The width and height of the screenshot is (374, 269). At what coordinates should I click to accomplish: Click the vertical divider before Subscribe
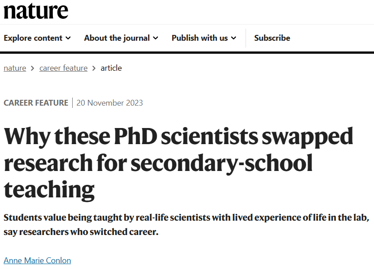[246, 38]
